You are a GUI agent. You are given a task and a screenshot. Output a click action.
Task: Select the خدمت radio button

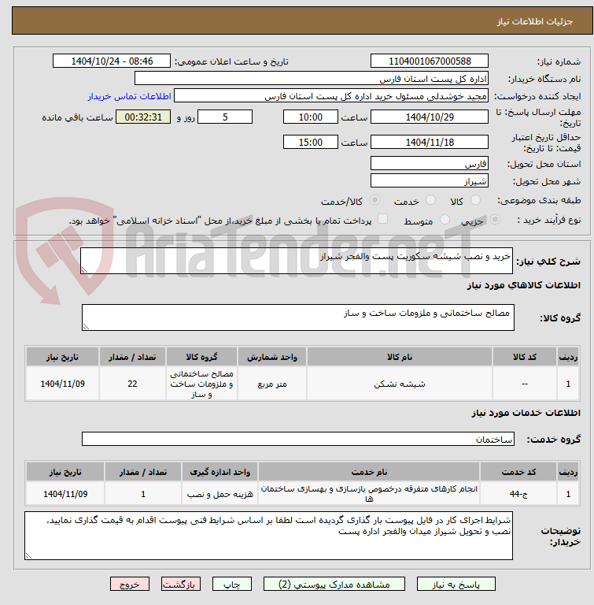pos(430,200)
